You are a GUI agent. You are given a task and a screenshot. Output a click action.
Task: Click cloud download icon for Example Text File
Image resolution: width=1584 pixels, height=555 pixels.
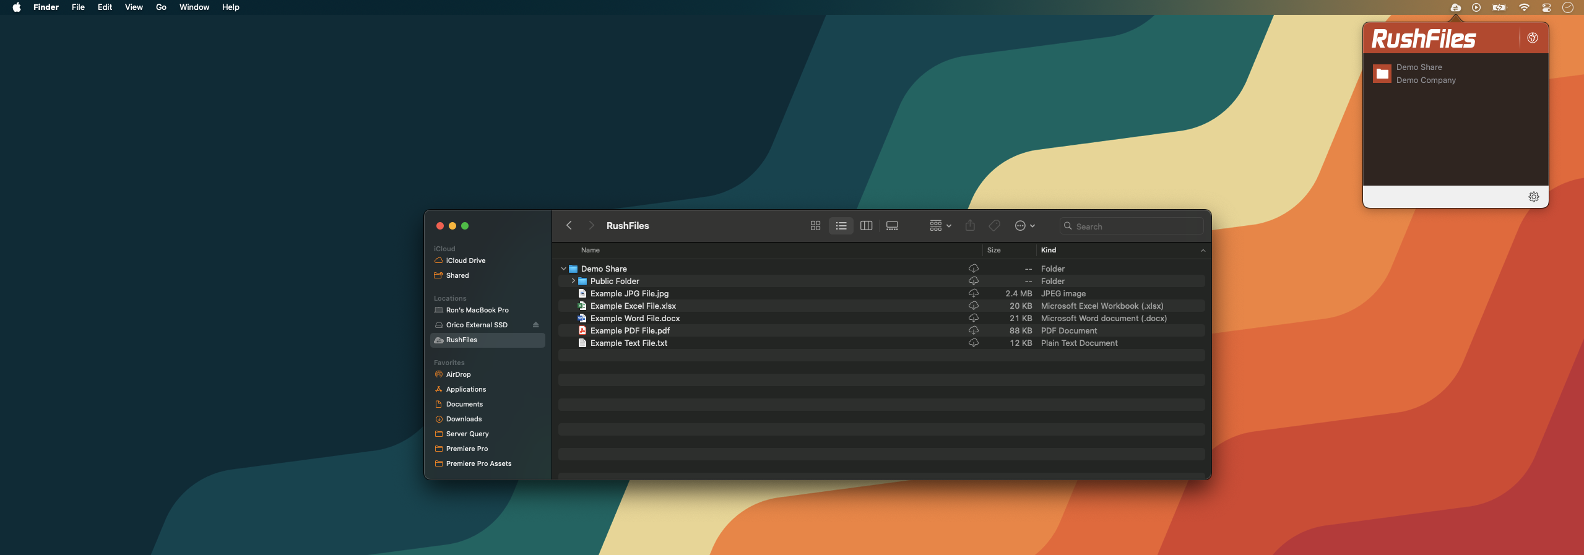click(973, 343)
